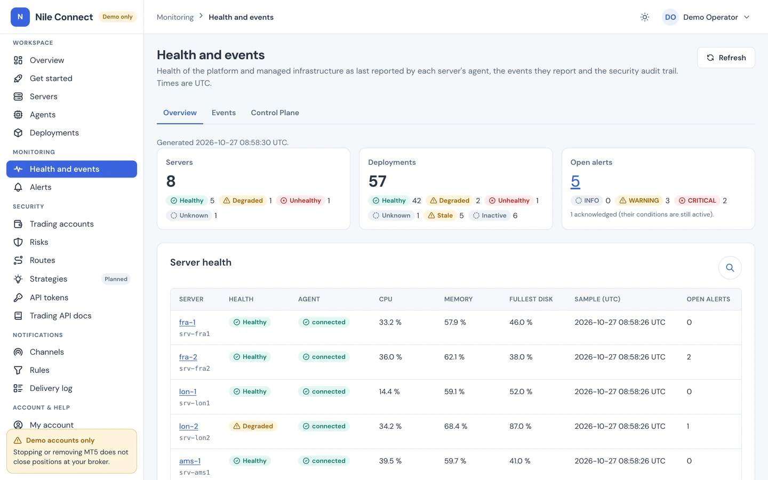Open Rules filter item in sidebar

pos(71,370)
